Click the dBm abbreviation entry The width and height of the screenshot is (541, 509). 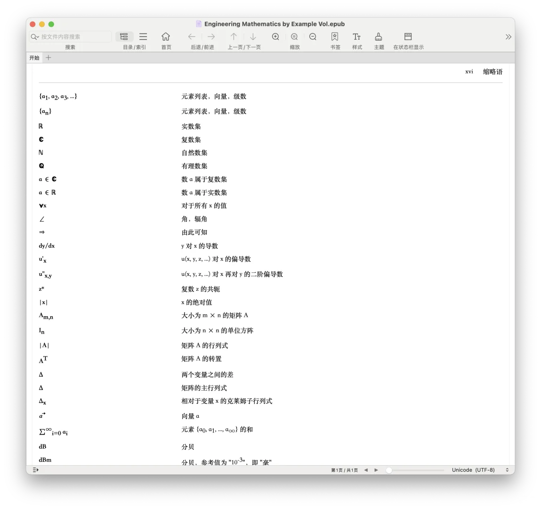(45, 460)
